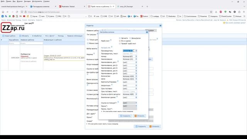Click the Срок поставки, текст input field
Screen dimensions: 247x139
130,92
